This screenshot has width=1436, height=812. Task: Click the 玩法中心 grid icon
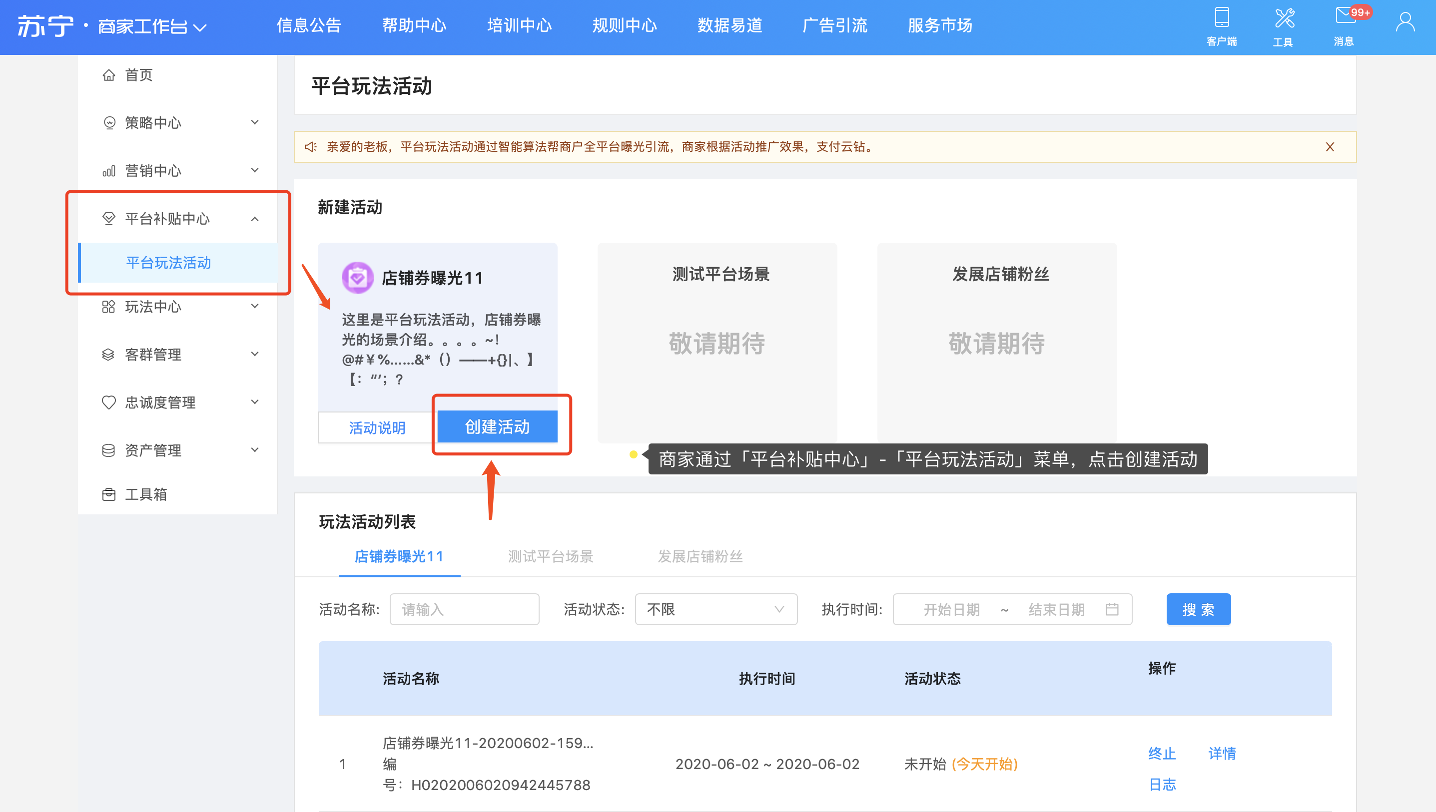pyautogui.click(x=109, y=307)
